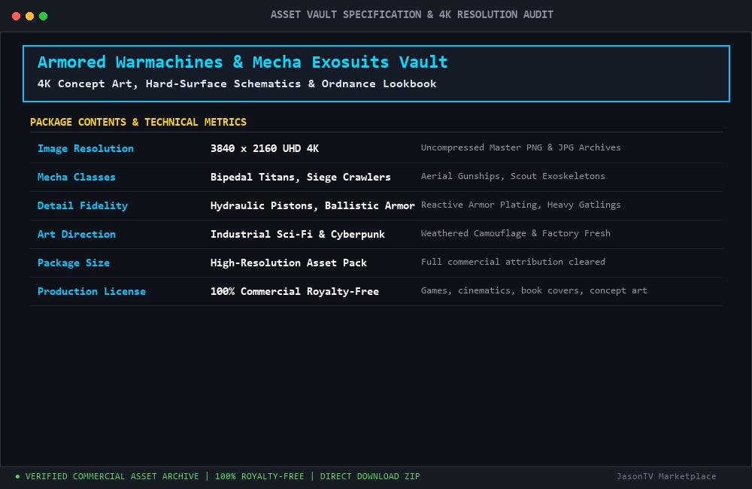The height and width of the screenshot is (489, 752).
Task: Click the value 'Industrial Sci-Fi & Cyberpunk'
Action: (298, 234)
